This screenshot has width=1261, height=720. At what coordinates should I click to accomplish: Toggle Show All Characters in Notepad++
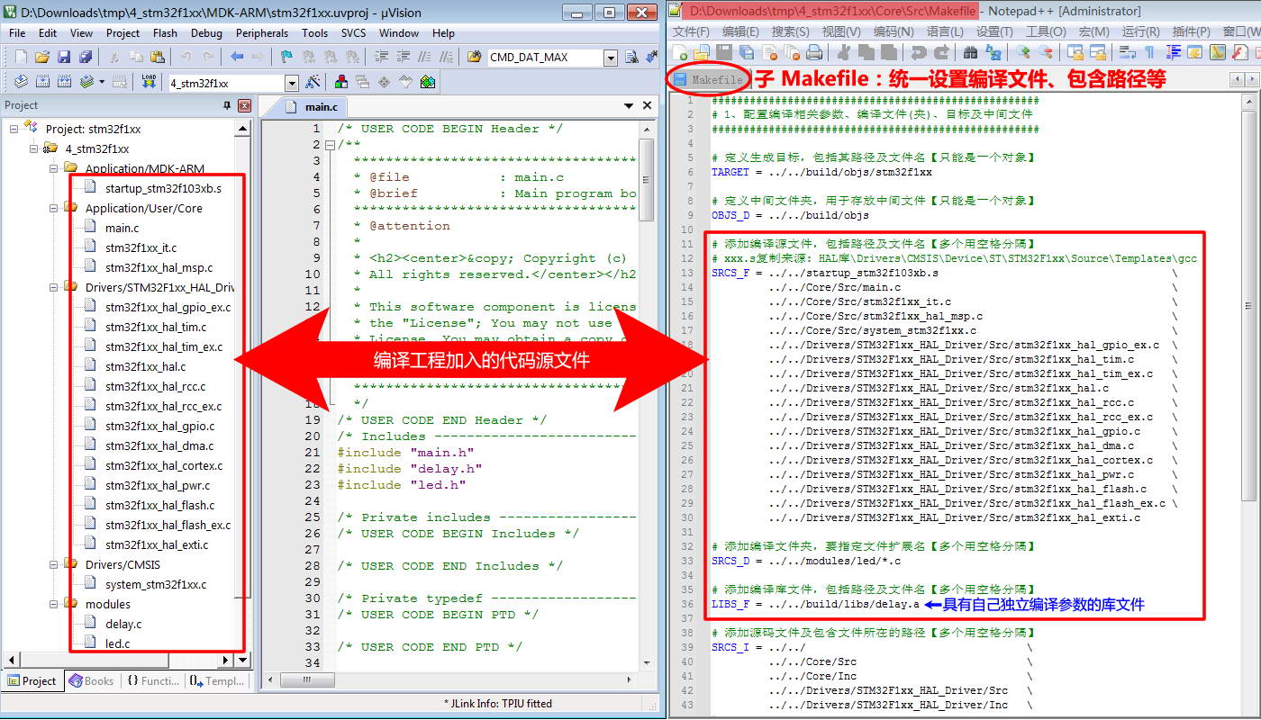coord(1151,54)
